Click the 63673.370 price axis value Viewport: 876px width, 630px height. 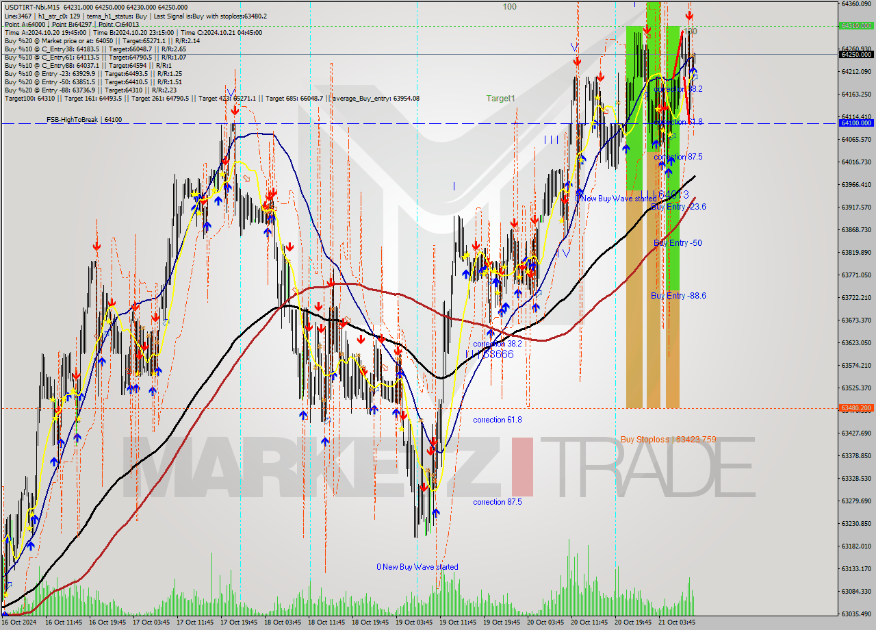coord(856,320)
